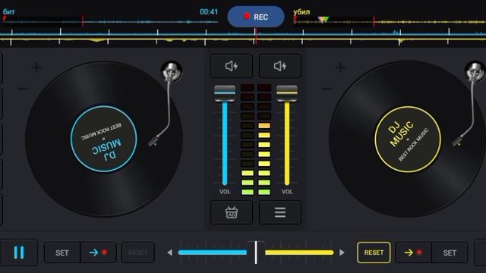Click the blue left volume fader knob

click(x=225, y=93)
